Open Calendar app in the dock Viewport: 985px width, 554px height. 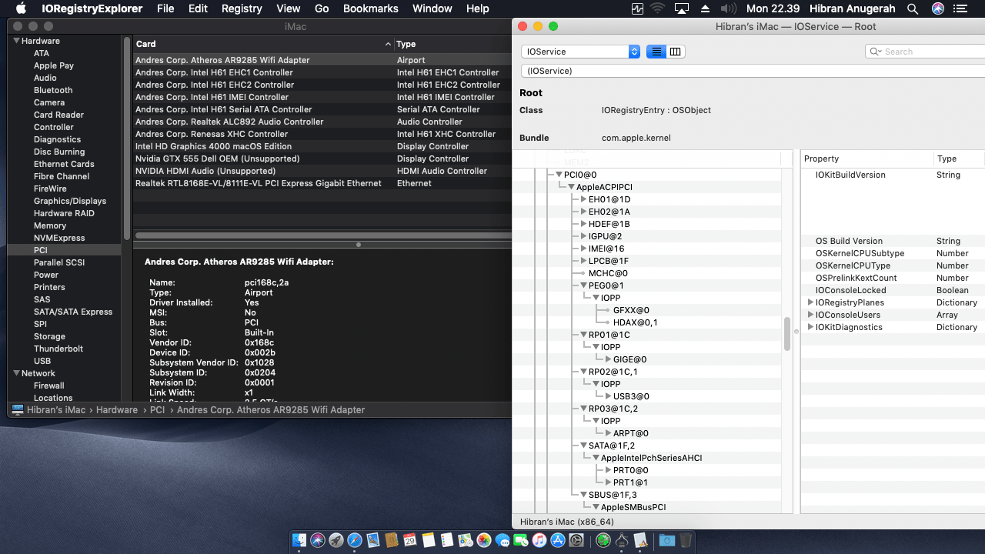click(x=410, y=541)
